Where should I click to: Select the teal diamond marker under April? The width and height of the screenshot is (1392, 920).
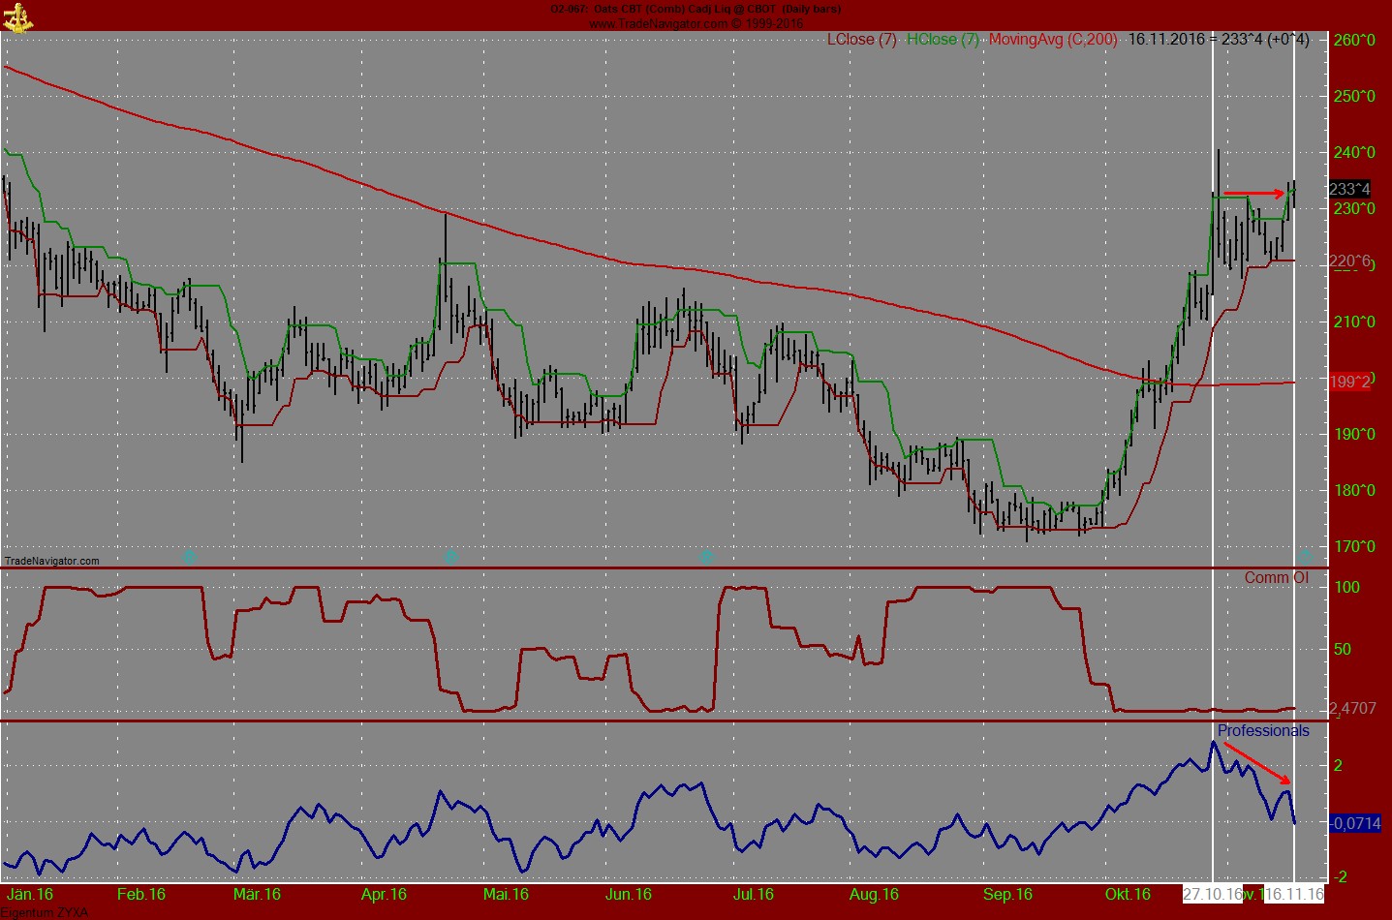(x=449, y=556)
